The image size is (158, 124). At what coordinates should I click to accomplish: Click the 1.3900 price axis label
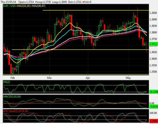[x=153, y=19]
